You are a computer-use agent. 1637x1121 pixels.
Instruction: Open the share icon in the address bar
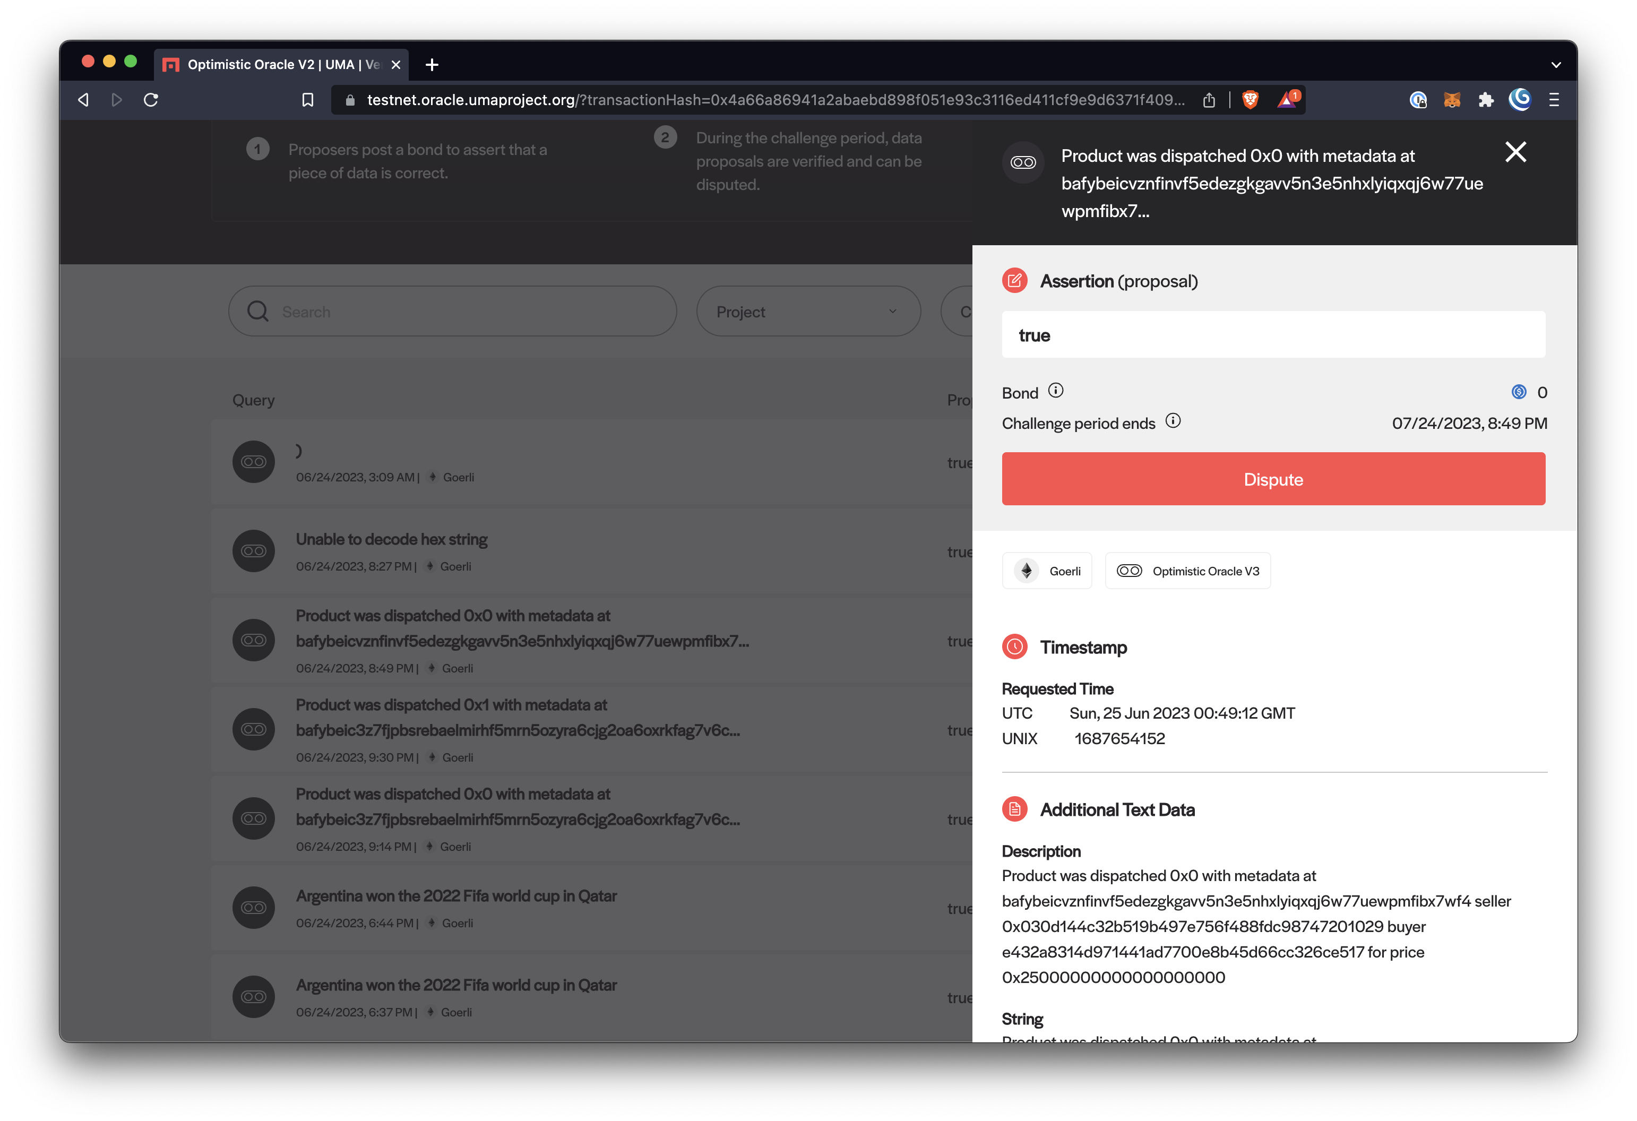[x=1209, y=100]
